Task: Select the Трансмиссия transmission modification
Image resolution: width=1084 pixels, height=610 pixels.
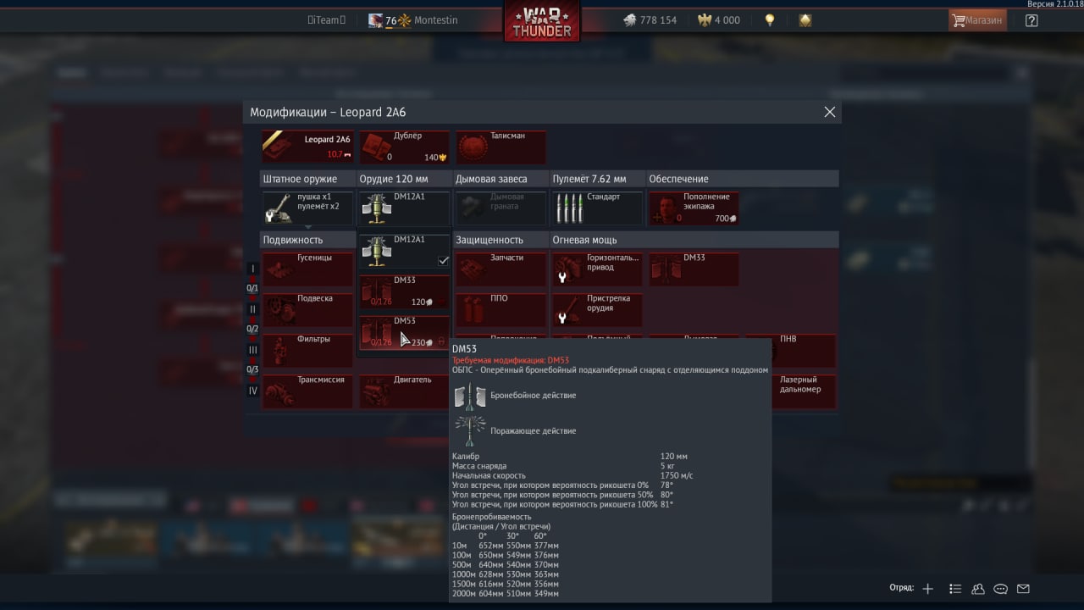Action: coord(307,391)
